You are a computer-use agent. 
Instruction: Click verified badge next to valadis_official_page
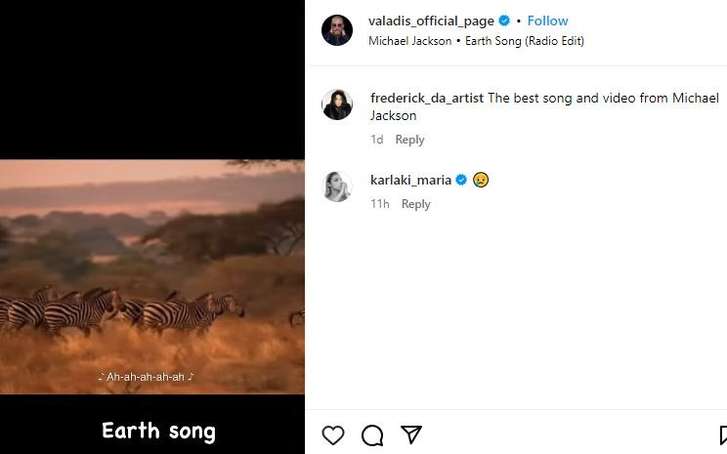tap(505, 21)
